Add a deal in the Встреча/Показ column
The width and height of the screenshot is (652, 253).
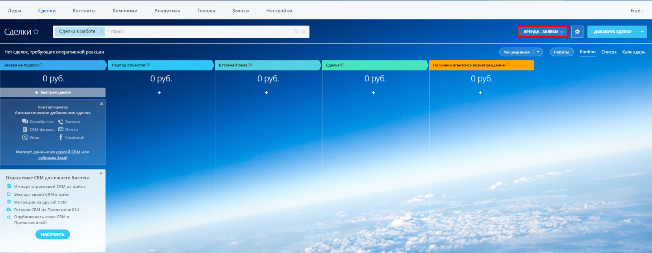(x=266, y=93)
